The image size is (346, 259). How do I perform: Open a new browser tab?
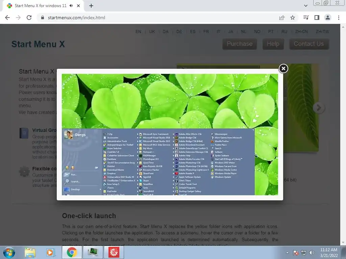pyautogui.click(x=91, y=6)
